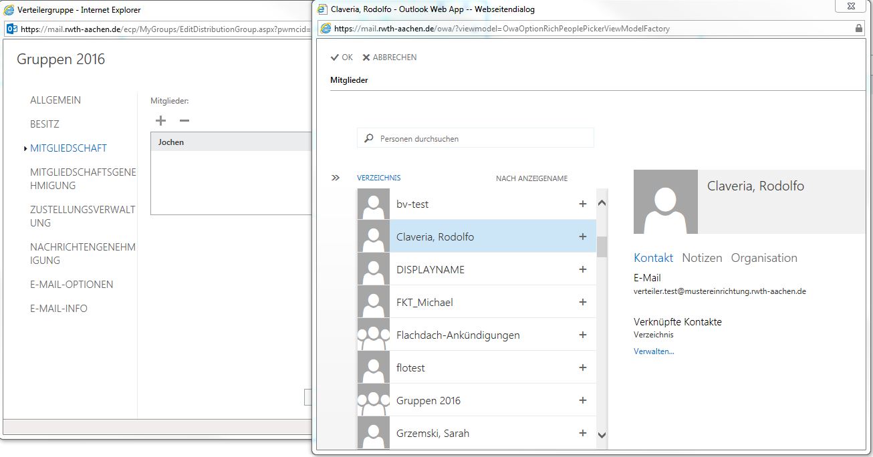Switch to the Organisation tab

click(764, 258)
